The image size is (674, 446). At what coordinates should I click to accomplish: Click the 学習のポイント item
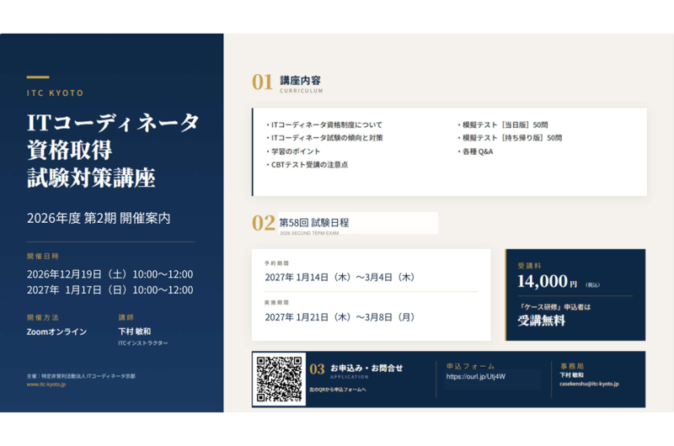coord(293,151)
